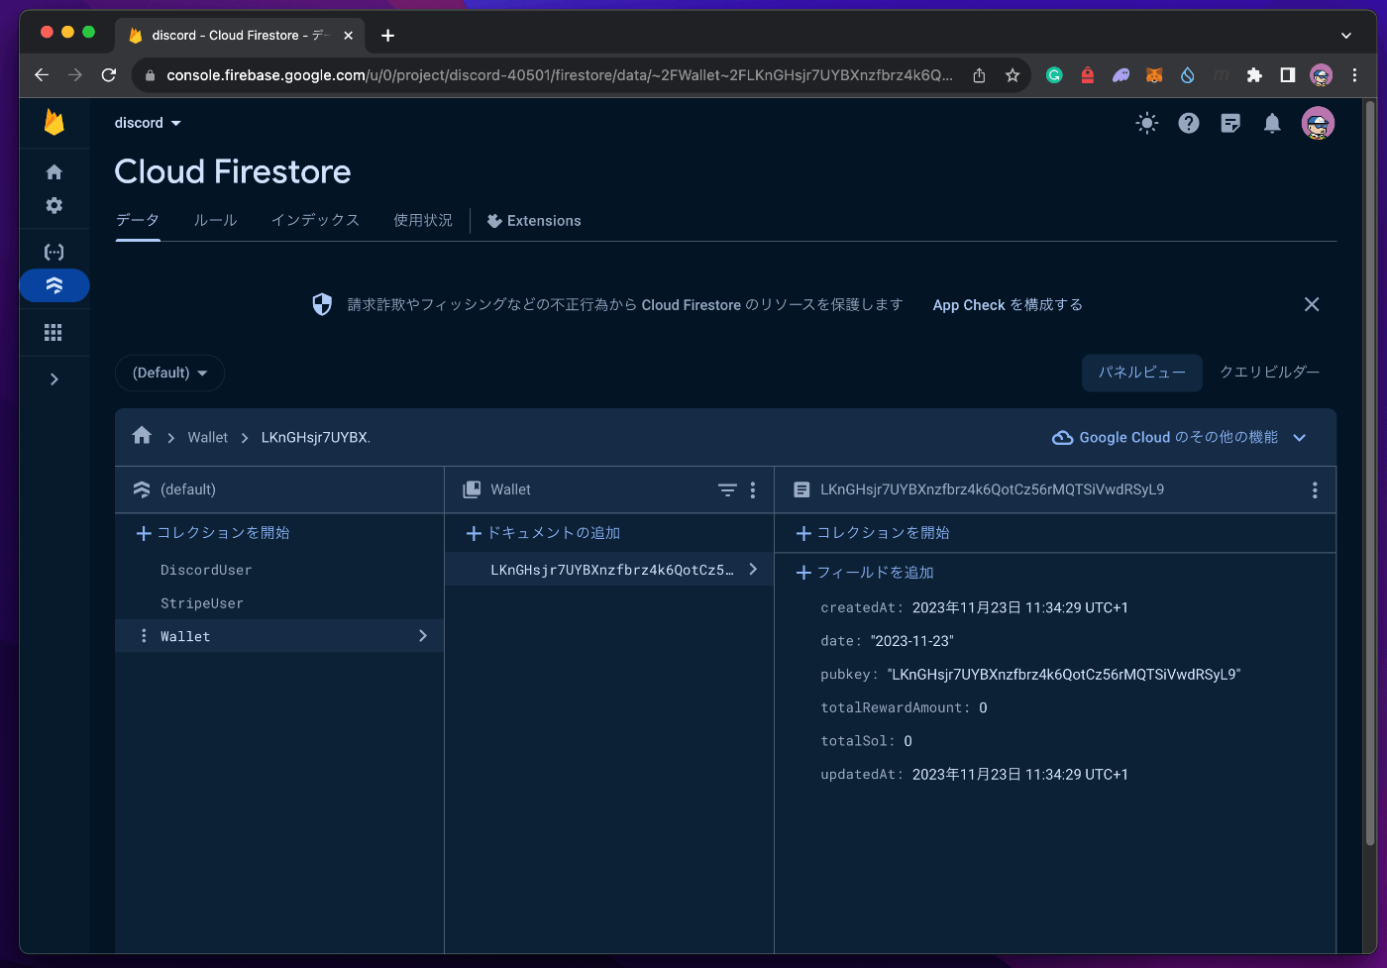
Task: Click App Check を構成する link
Action: pos(1007,305)
